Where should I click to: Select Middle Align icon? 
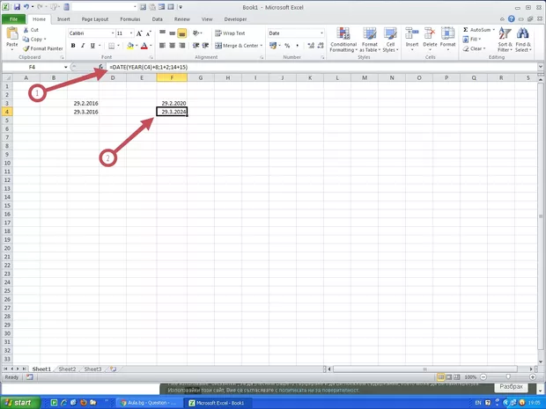click(x=173, y=33)
